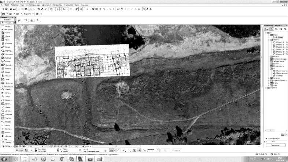Select the Текст (Text) tool
Viewport: 288px width, 162px height.
(7, 97)
